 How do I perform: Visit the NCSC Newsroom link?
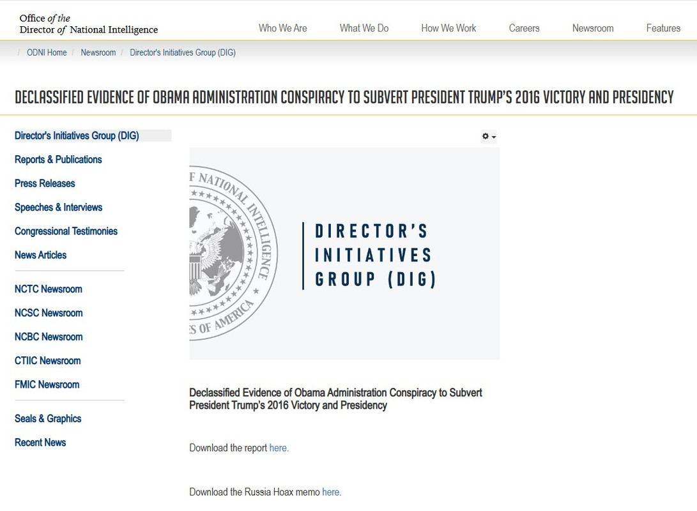click(x=49, y=313)
